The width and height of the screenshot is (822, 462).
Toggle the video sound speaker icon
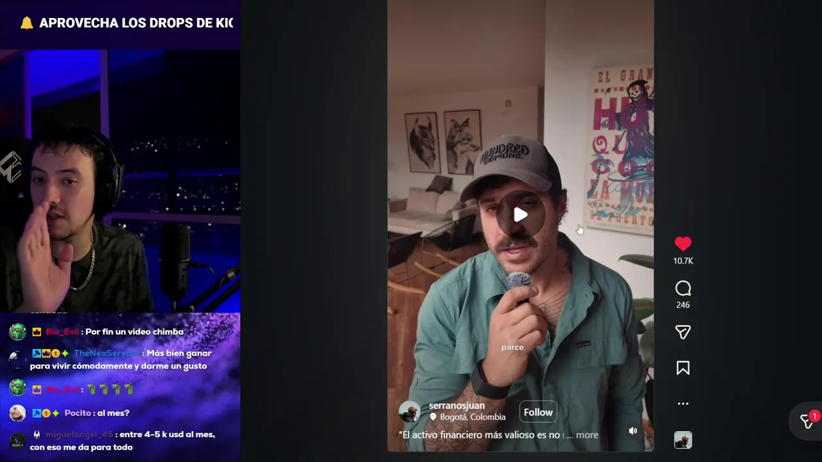point(633,431)
